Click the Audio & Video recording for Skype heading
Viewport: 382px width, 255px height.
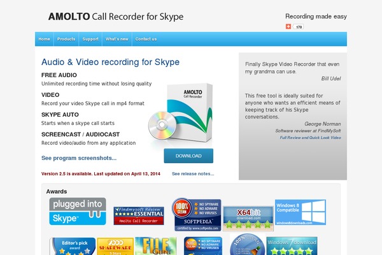tap(110, 62)
